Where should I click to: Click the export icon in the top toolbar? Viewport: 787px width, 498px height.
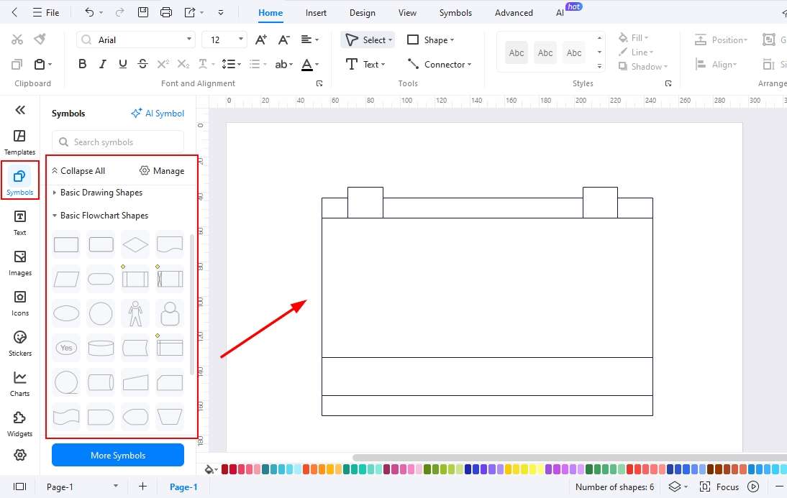coord(190,12)
